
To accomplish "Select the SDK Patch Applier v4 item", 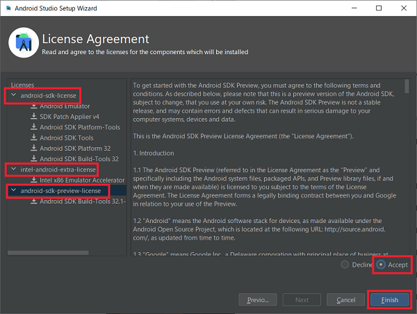I will click(x=69, y=117).
